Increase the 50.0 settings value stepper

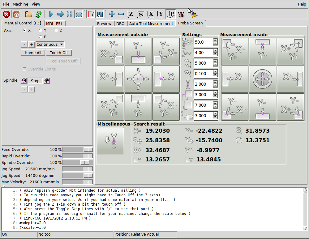[x=215, y=41]
